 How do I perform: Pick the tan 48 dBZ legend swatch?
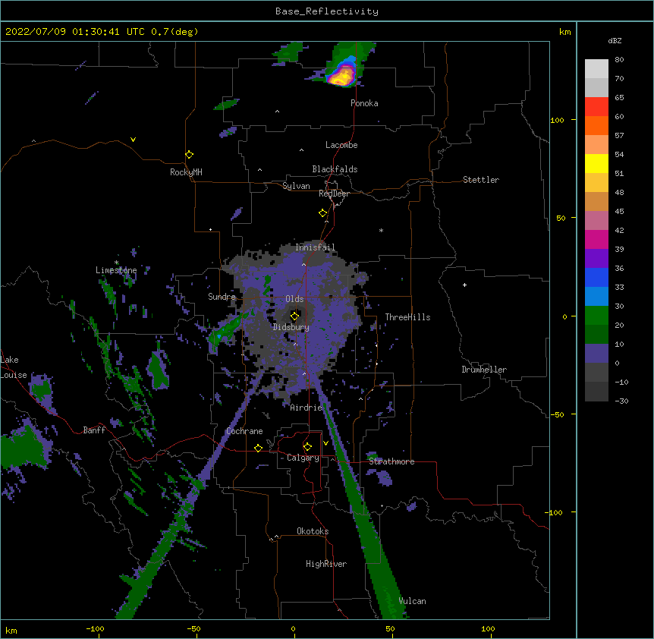click(596, 201)
